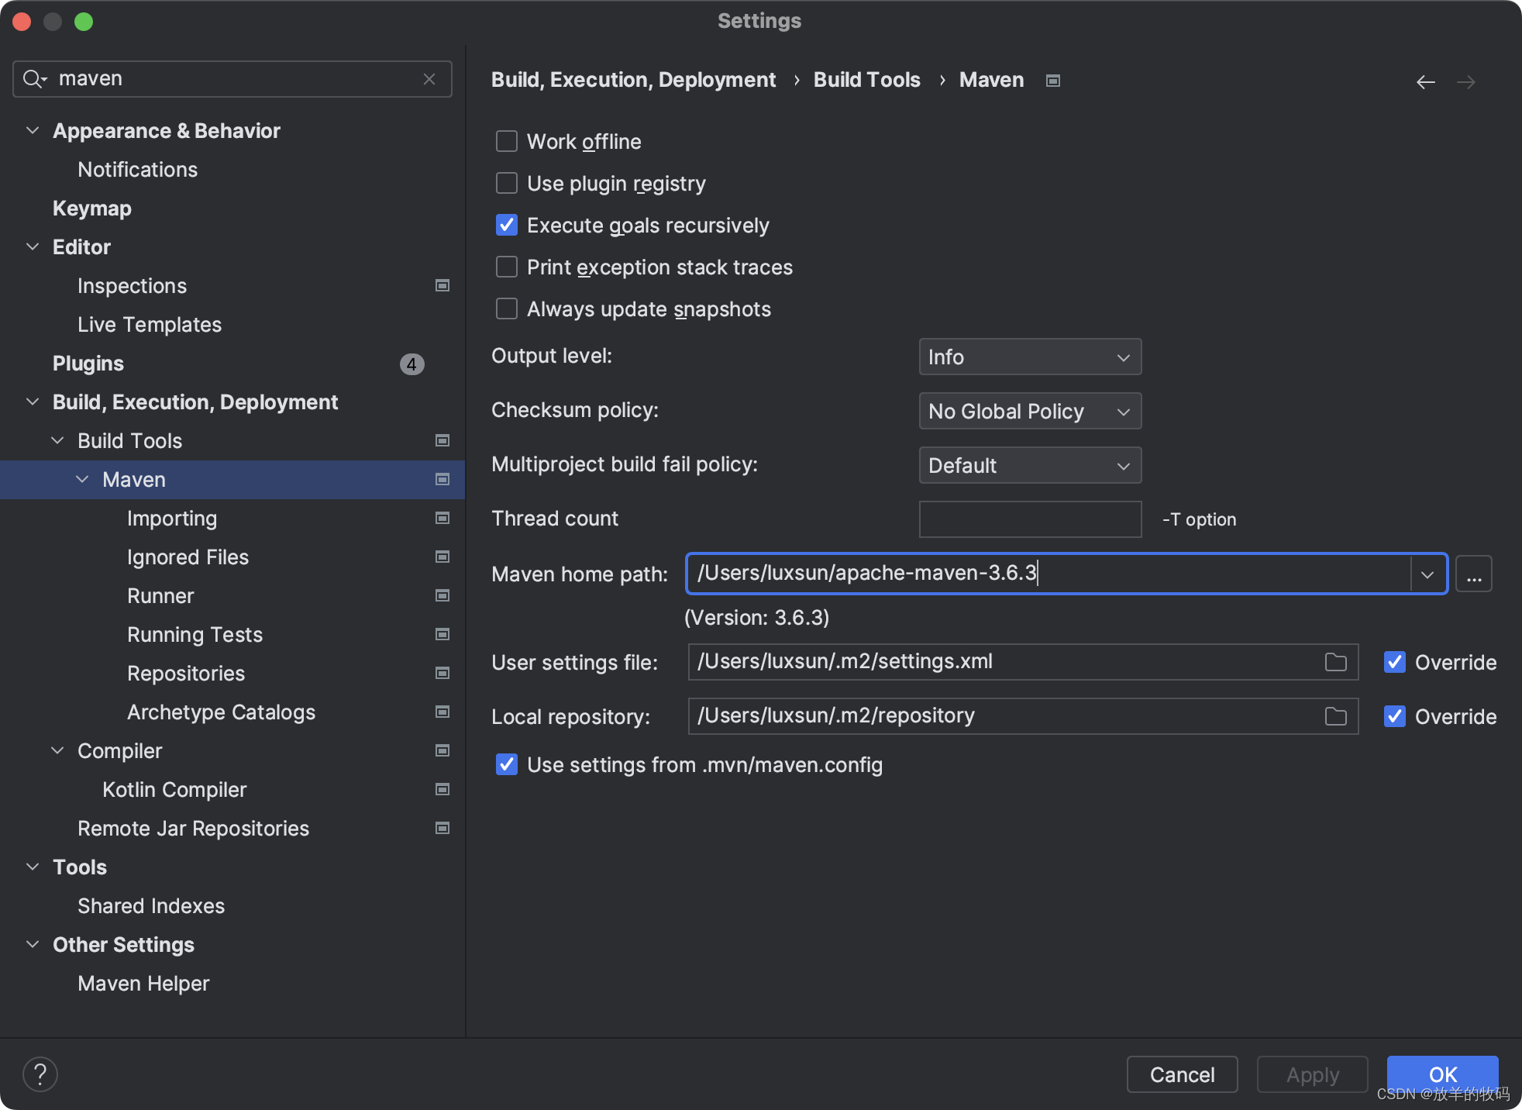Viewport: 1522px width, 1110px height.
Task: Collapse Tools section
Action: click(33, 867)
